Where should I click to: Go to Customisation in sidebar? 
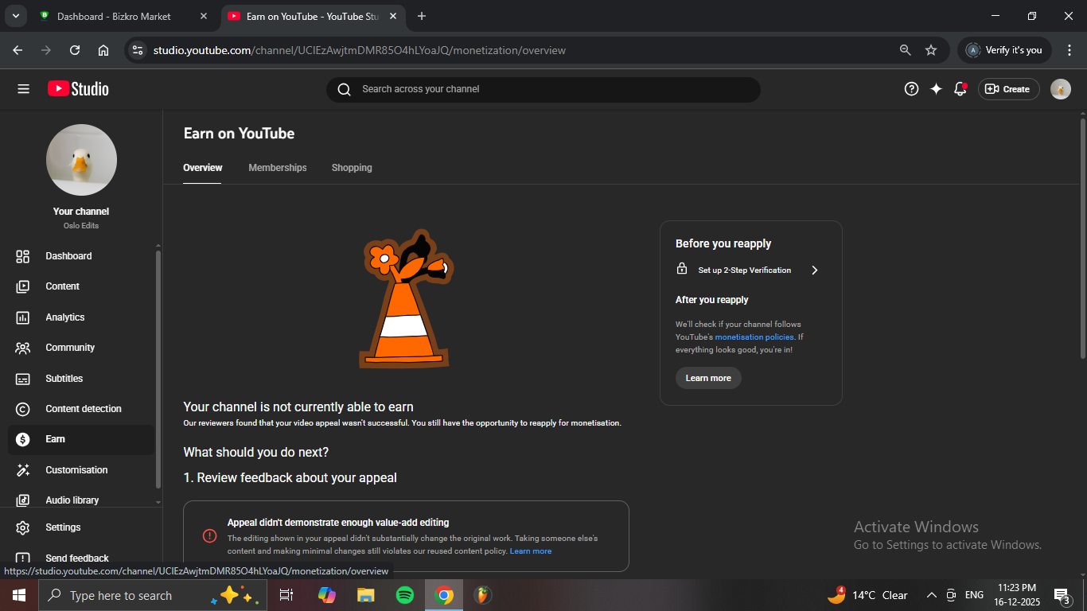tap(76, 470)
